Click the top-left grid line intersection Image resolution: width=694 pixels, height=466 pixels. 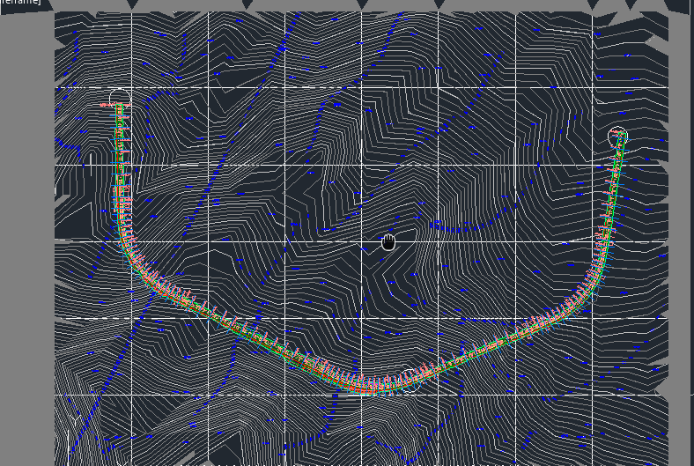(x=132, y=88)
